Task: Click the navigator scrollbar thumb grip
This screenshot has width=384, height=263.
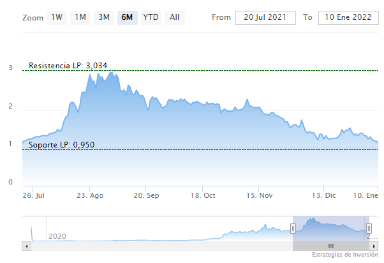Action: pos(331,246)
